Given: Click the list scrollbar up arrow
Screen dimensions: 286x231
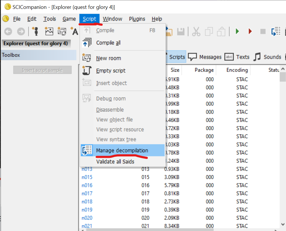Looking at the screenshot, I should click(x=283, y=69).
